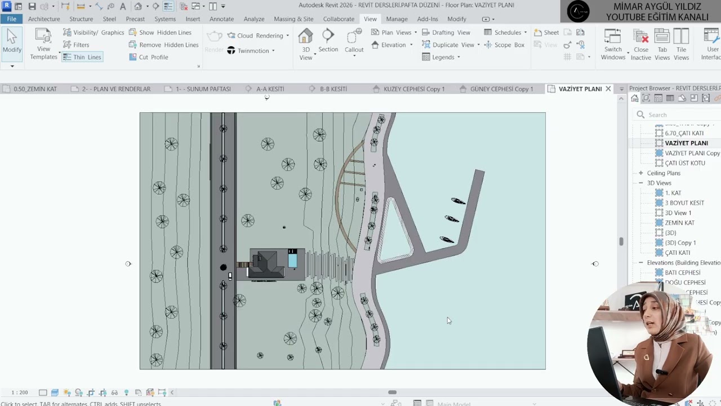Save the project from Quick Access
The width and height of the screenshot is (721, 406).
32,6
